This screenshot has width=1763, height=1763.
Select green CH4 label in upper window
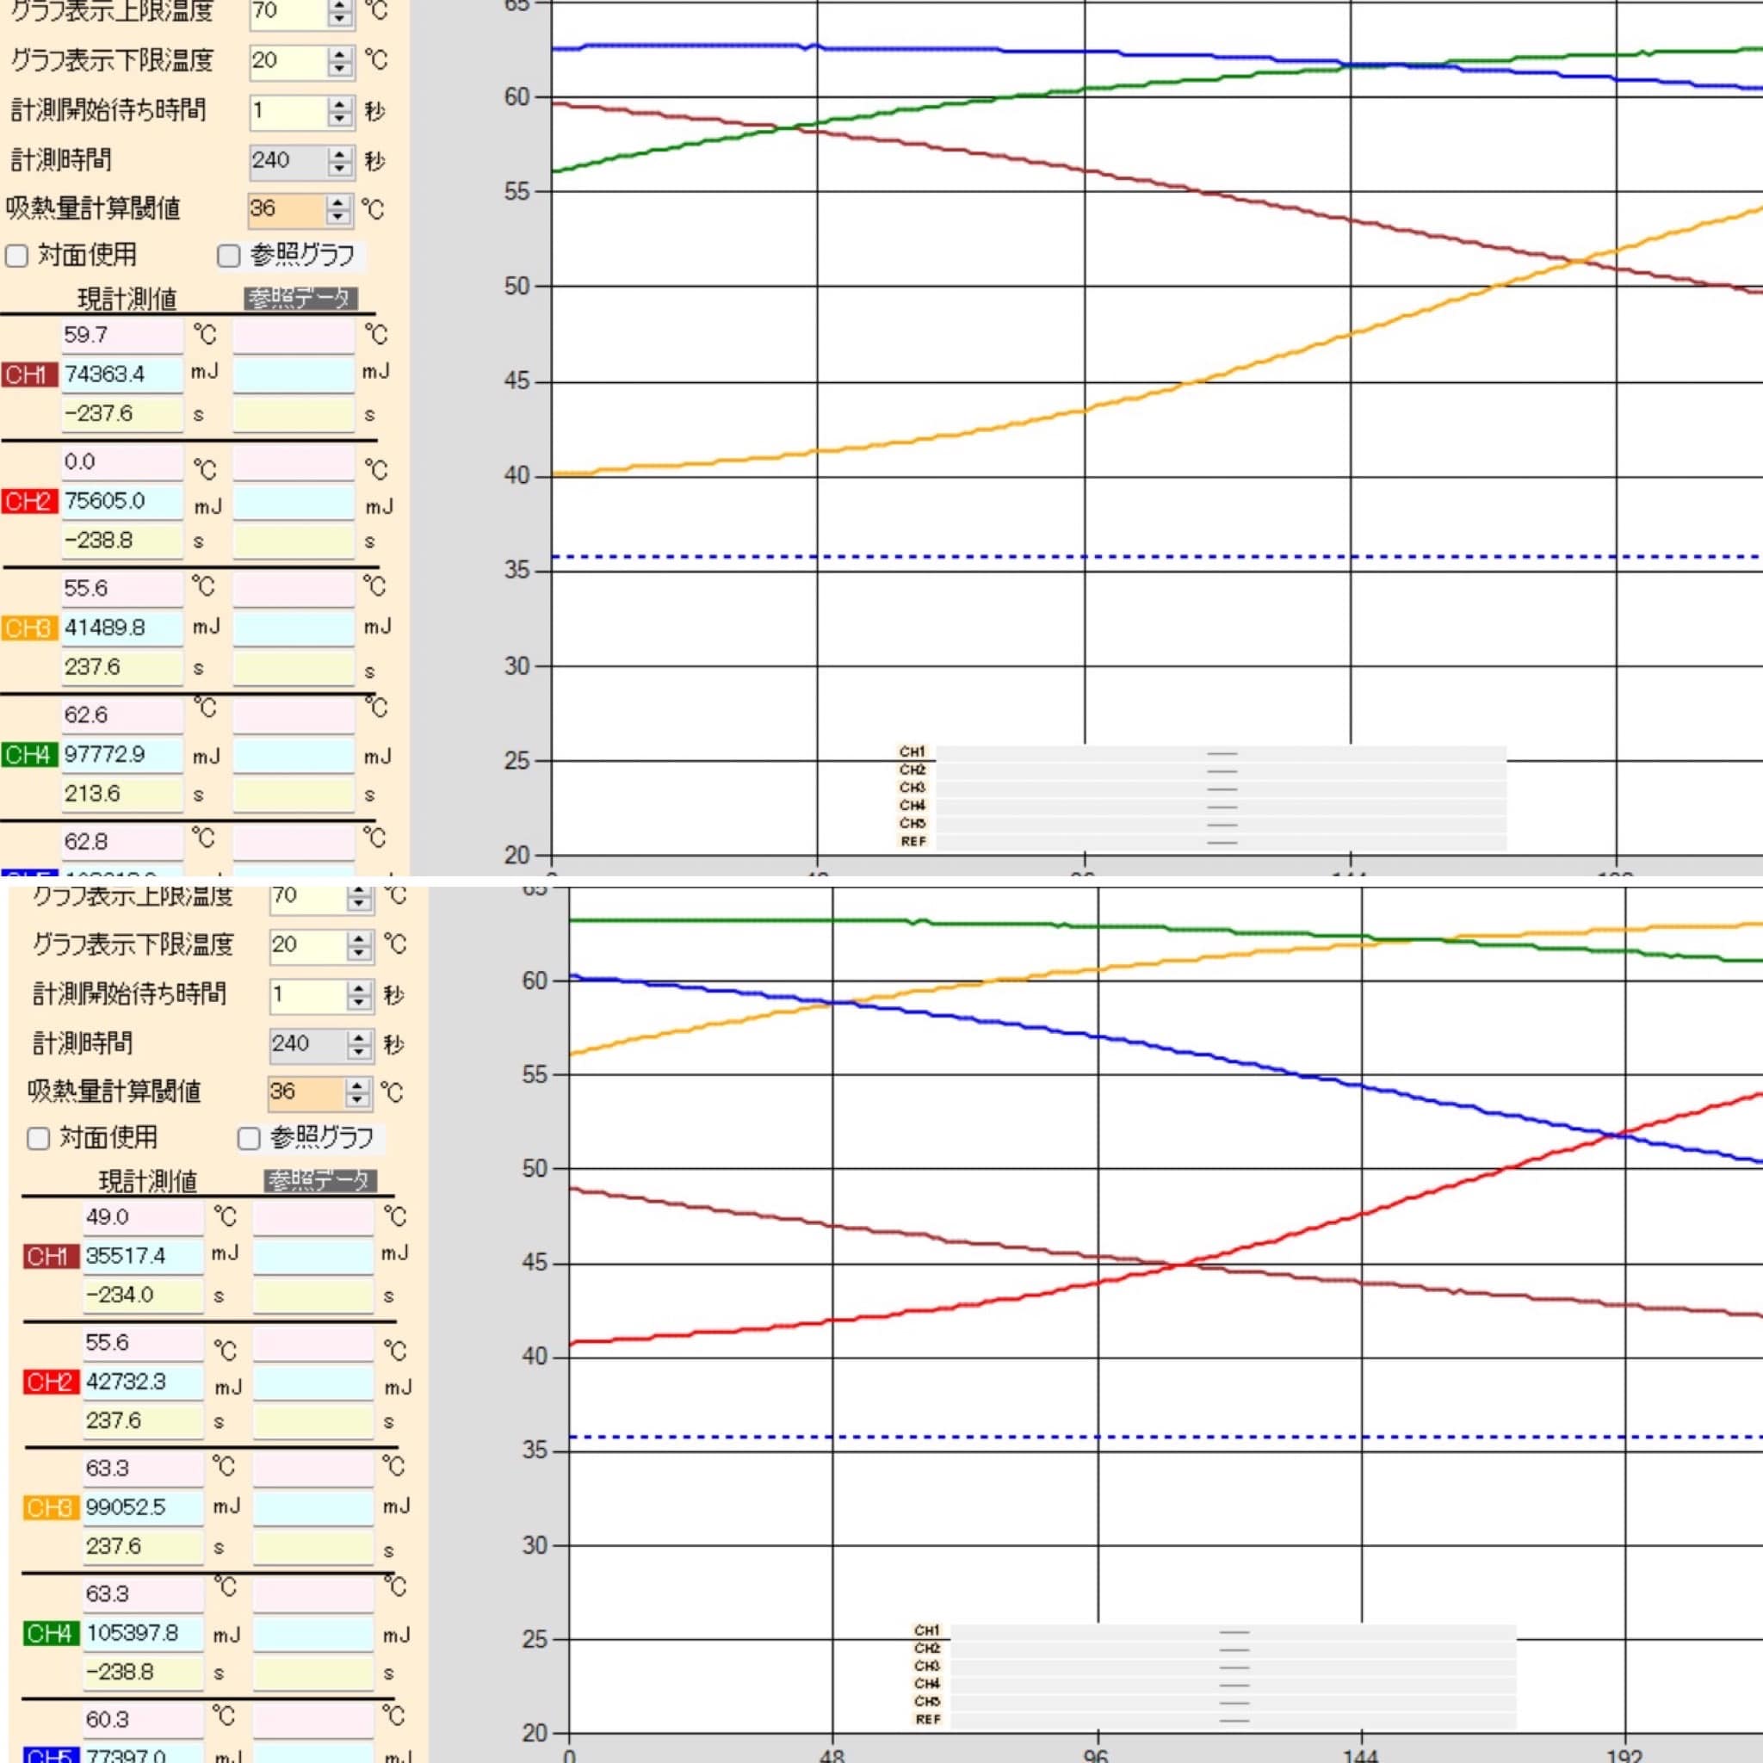[x=29, y=755]
